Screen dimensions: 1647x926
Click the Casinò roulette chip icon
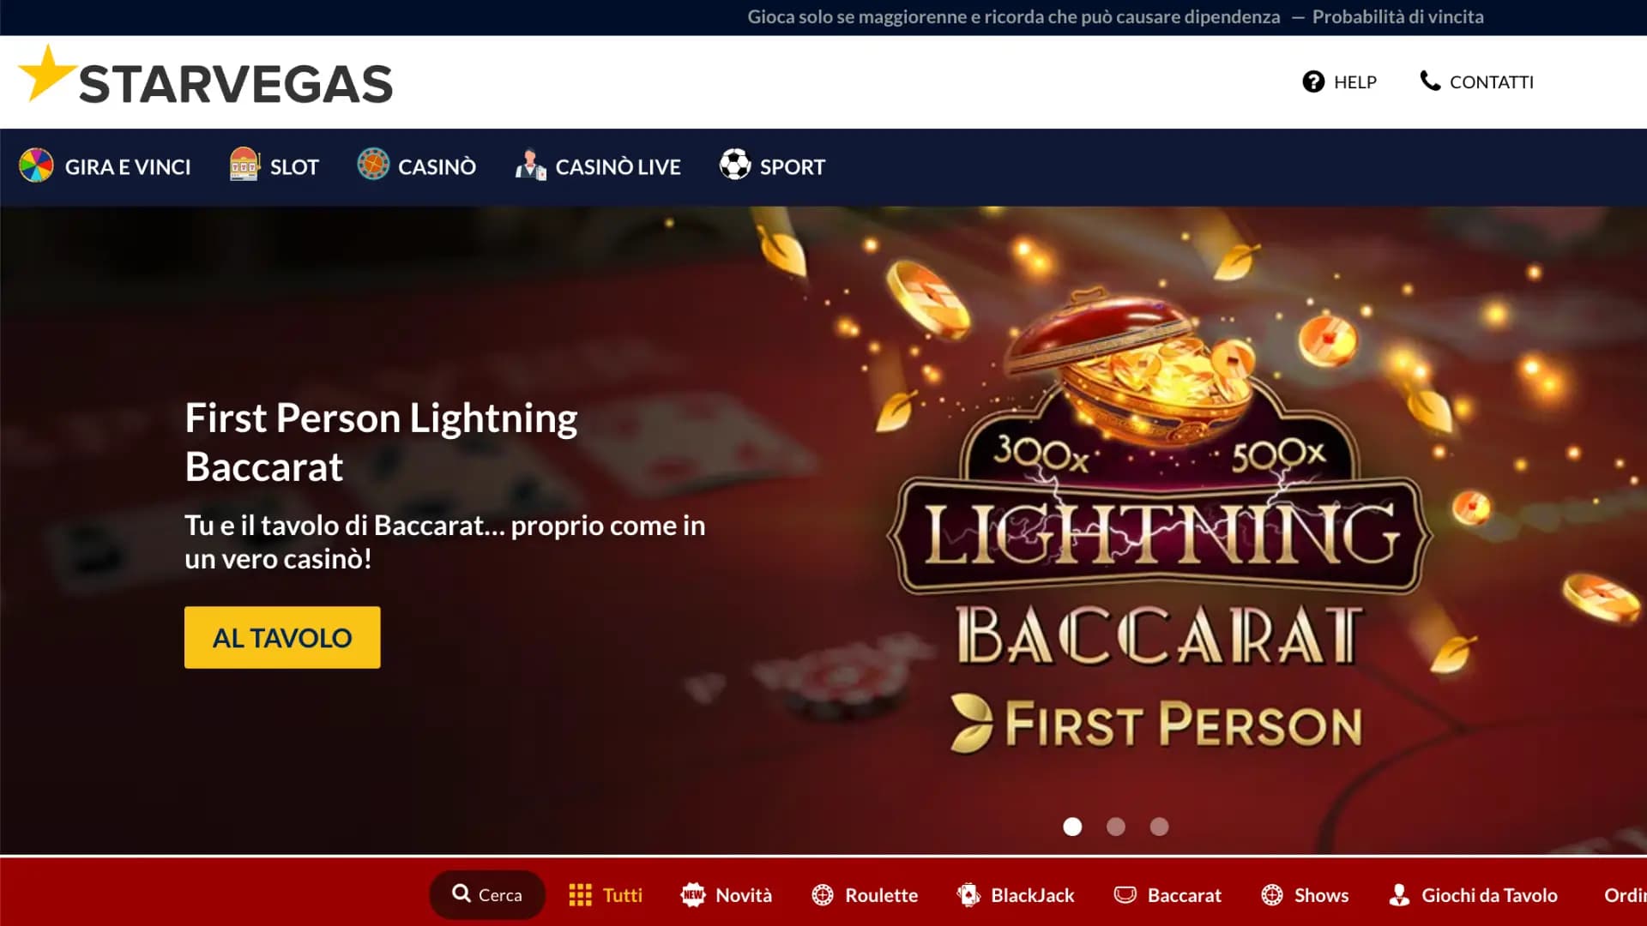(373, 164)
